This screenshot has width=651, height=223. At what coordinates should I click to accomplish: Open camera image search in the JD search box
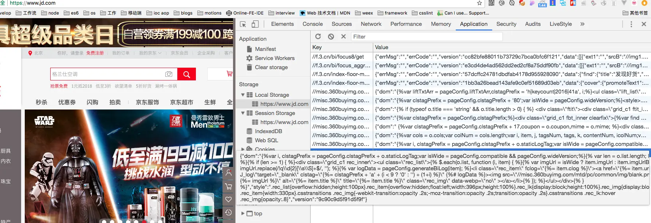coord(169,74)
